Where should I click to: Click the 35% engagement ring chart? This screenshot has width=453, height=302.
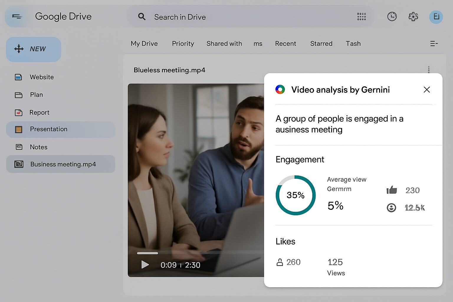pos(296,195)
